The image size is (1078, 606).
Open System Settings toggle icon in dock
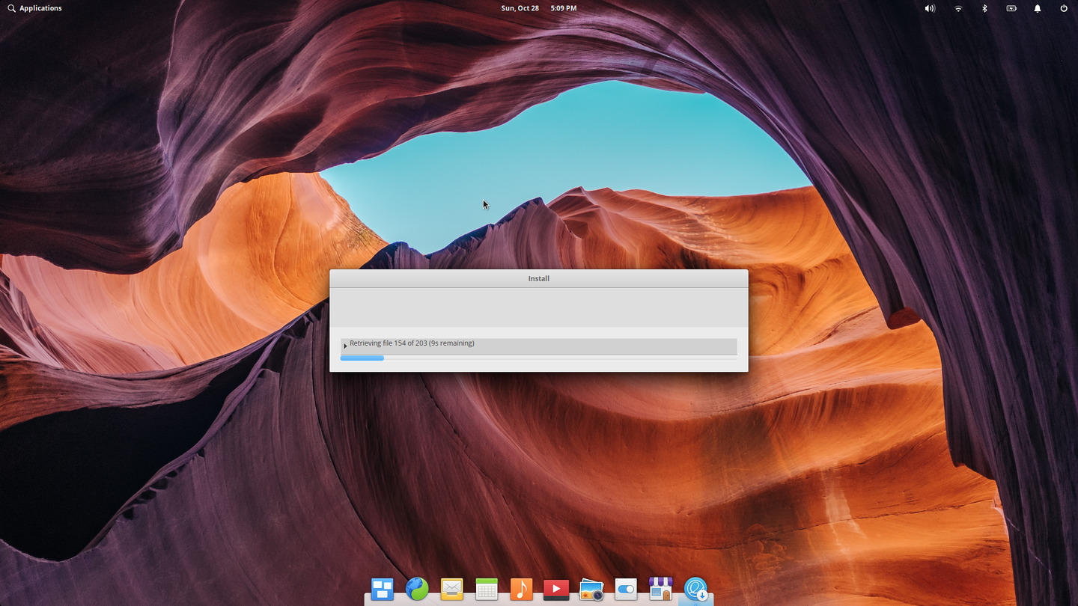[626, 590]
